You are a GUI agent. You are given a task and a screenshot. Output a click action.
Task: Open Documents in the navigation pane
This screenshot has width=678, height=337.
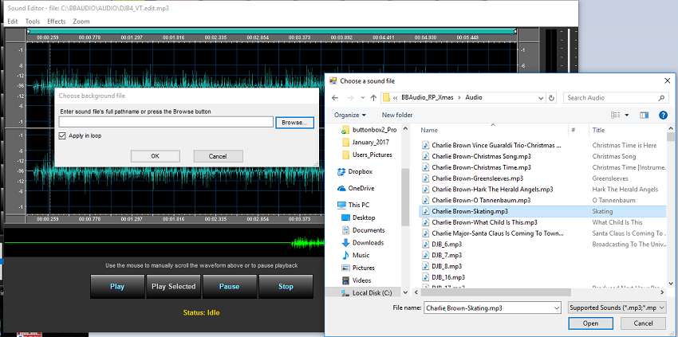[363, 230]
